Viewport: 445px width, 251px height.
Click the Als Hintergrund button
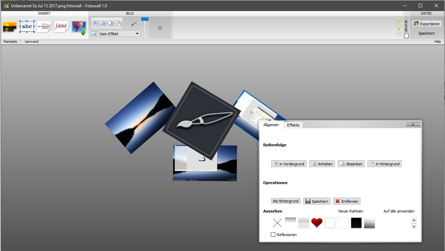click(x=286, y=201)
